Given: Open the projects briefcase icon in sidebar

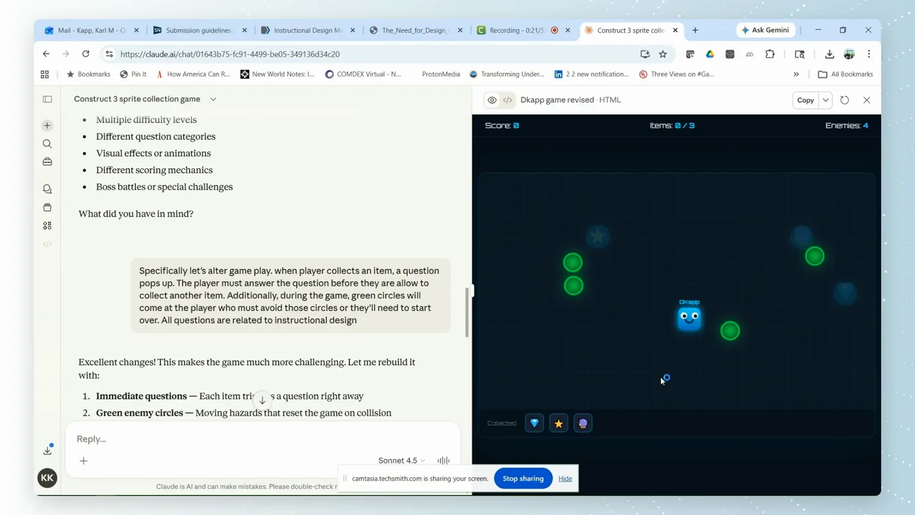Looking at the screenshot, I should [47, 162].
